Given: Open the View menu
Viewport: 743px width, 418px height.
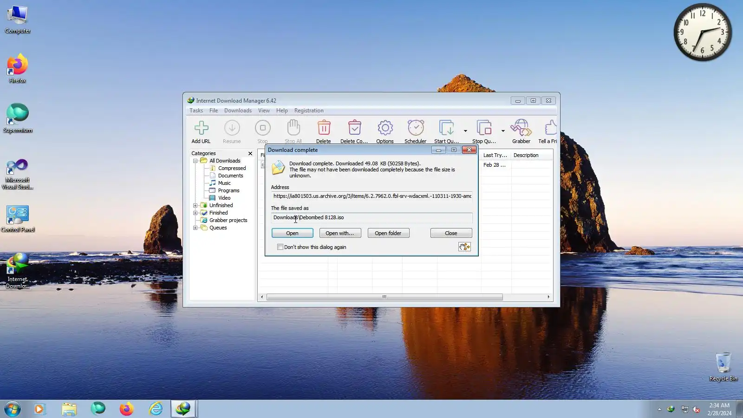Looking at the screenshot, I should pyautogui.click(x=264, y=111).
